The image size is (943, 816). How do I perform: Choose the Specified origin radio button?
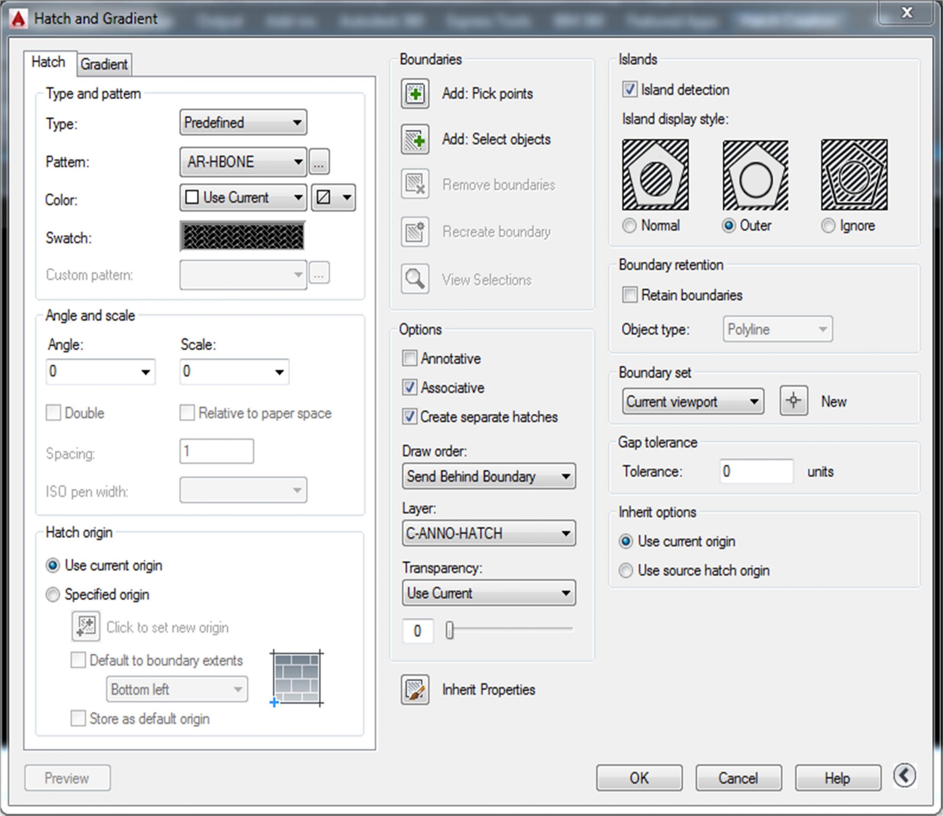tap(53, 595)
